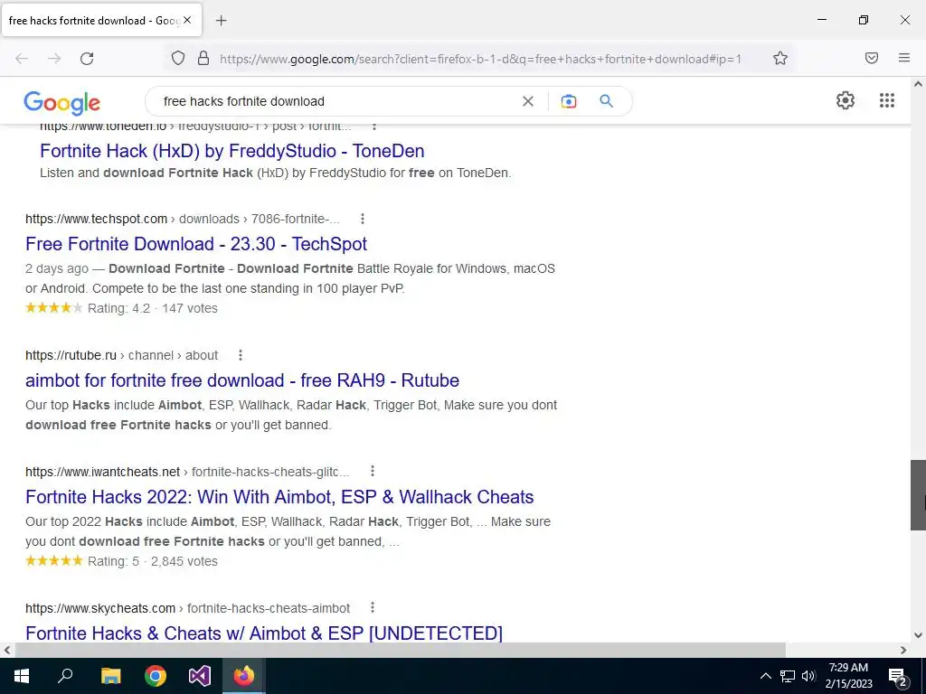Show hidden system tray icons
The image size is (926, 694).
[x=765, y=676]
